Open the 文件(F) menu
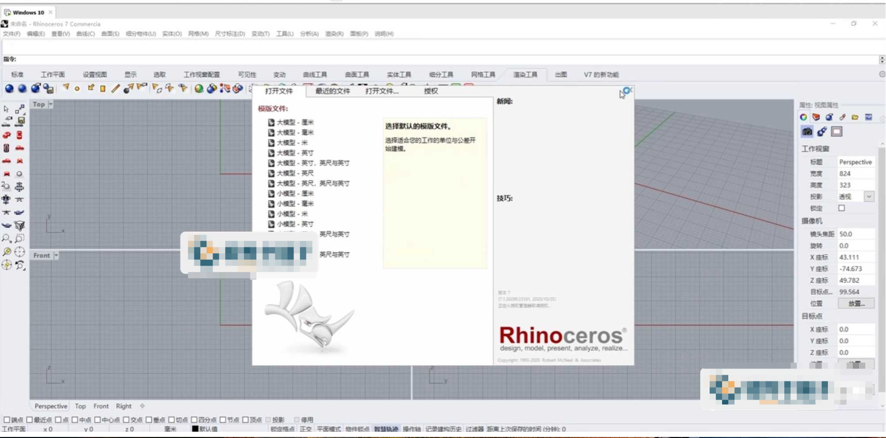Viewport: 886px width, 438px height. [x=11, y=34]
